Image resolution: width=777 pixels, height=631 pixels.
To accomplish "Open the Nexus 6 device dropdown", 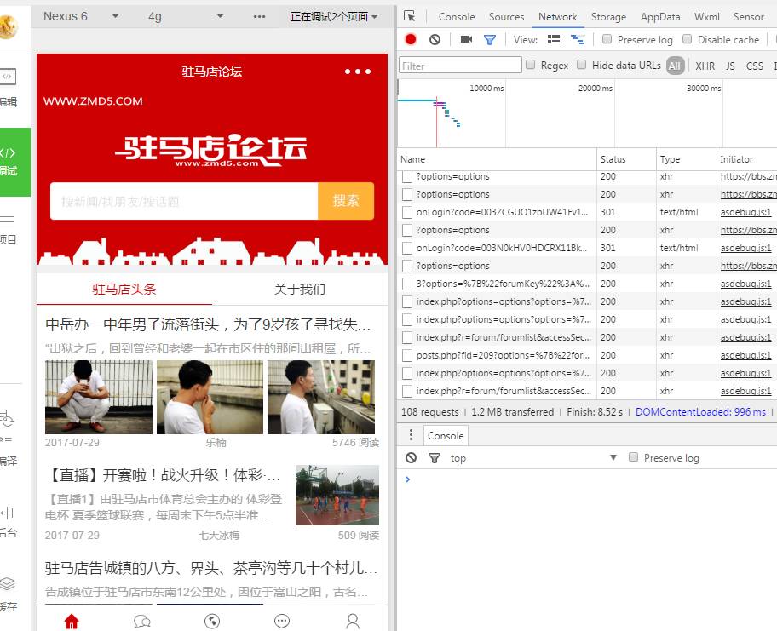I will click(81, 16).
